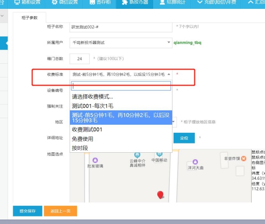Open the 寄存柜 top menu

pos(98,3)
